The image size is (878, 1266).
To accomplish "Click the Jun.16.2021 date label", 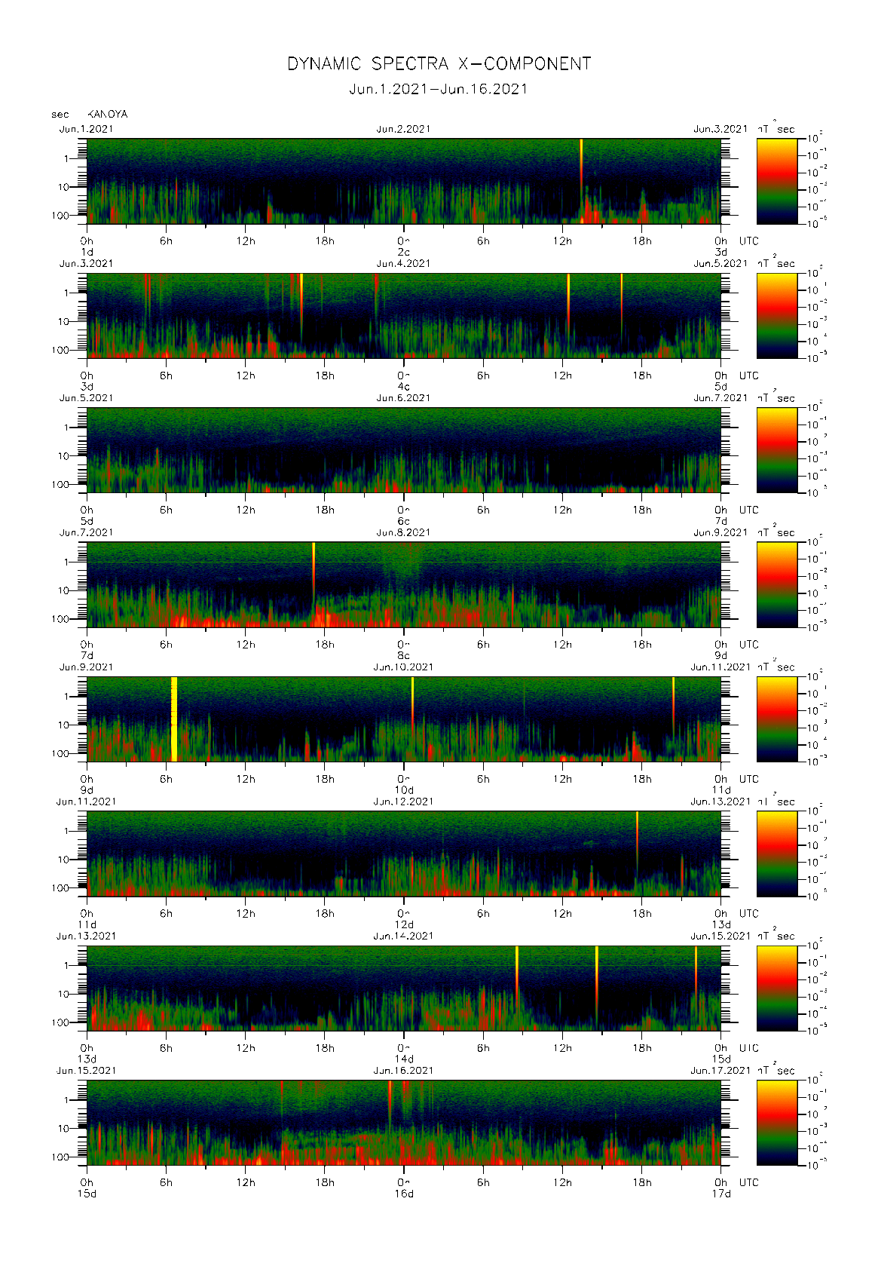I will (x=404, y=1071).
